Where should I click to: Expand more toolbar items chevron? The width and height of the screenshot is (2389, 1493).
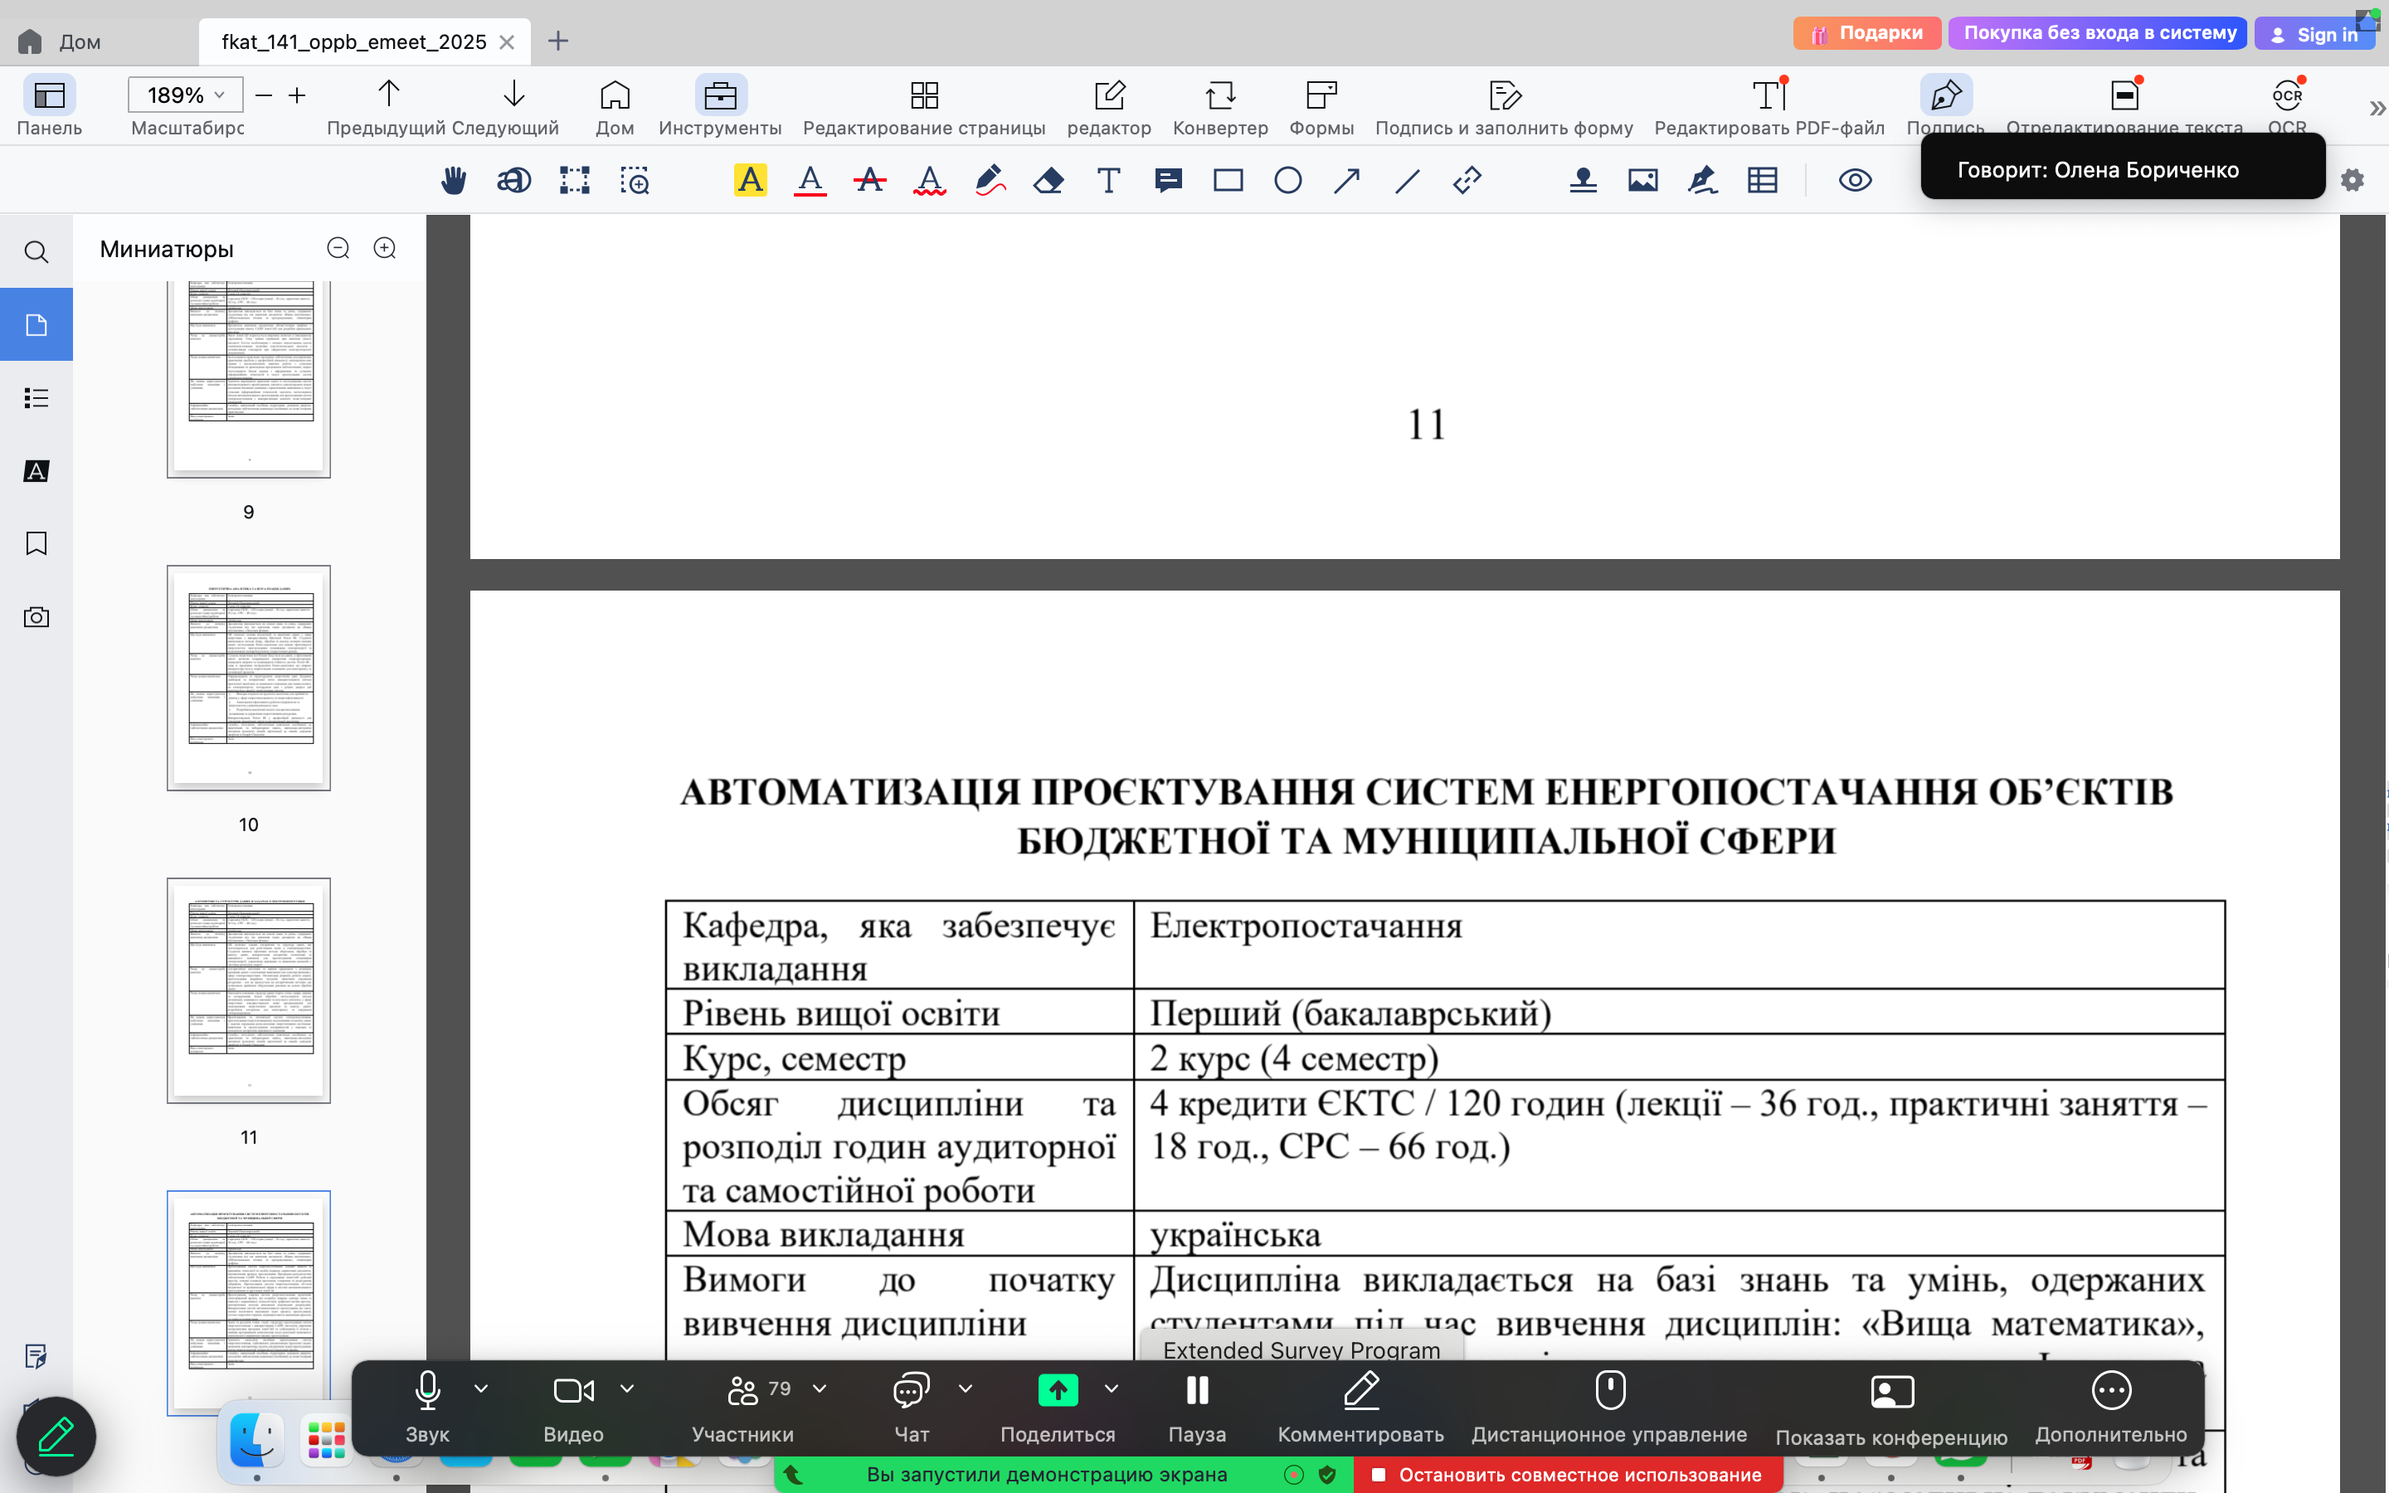pyautogui.click(x=2377, y=108)
